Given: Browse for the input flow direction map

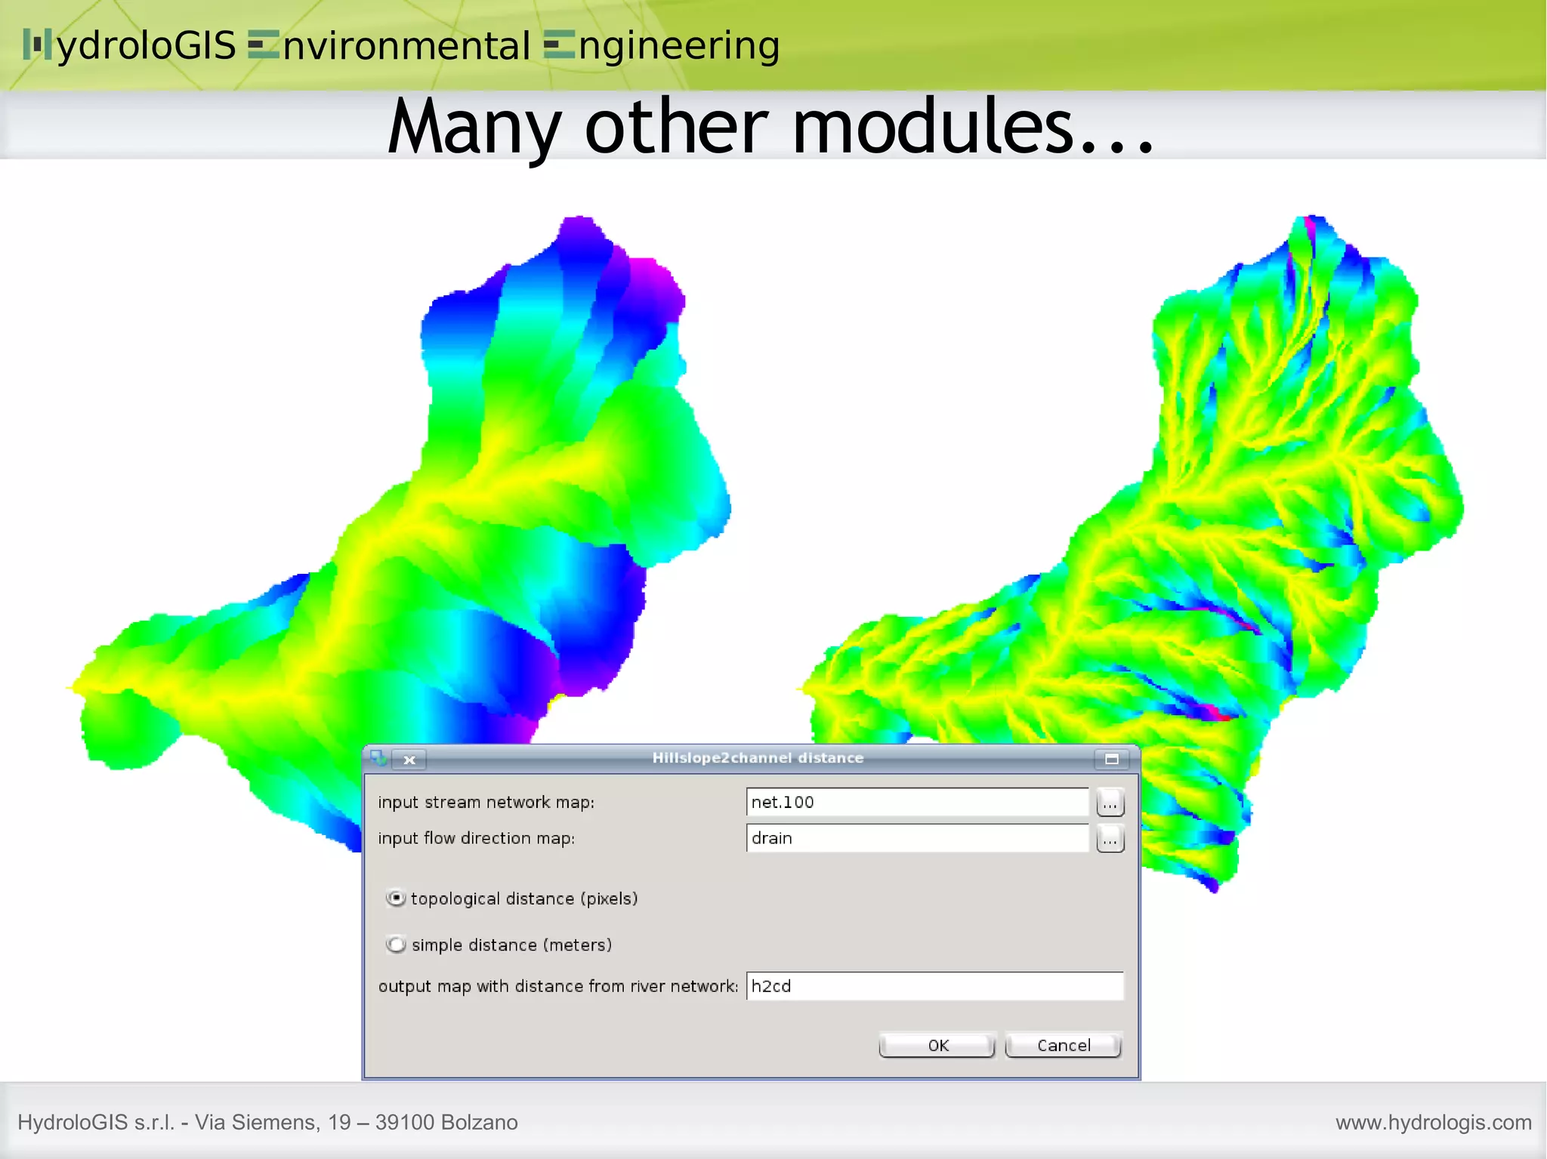Looking at the screenshot, I should tap(1110, 839).
